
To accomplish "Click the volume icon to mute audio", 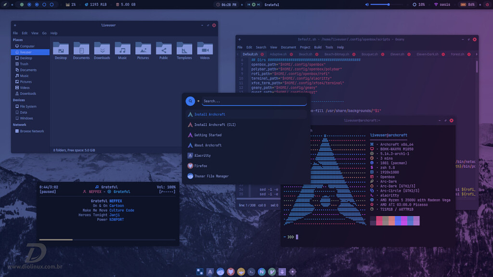I will (367, 4).
